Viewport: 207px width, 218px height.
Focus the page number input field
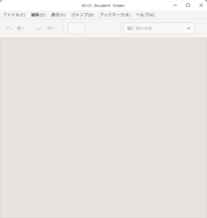click(77, 28)
